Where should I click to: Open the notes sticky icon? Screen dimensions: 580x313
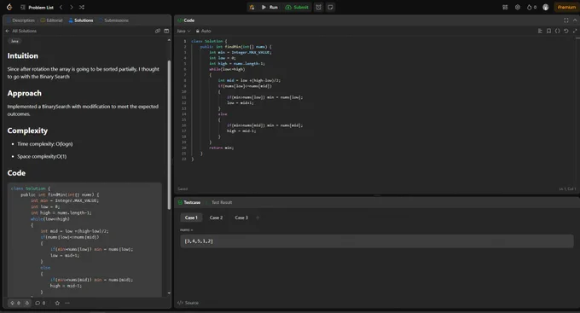click(330, 7)
